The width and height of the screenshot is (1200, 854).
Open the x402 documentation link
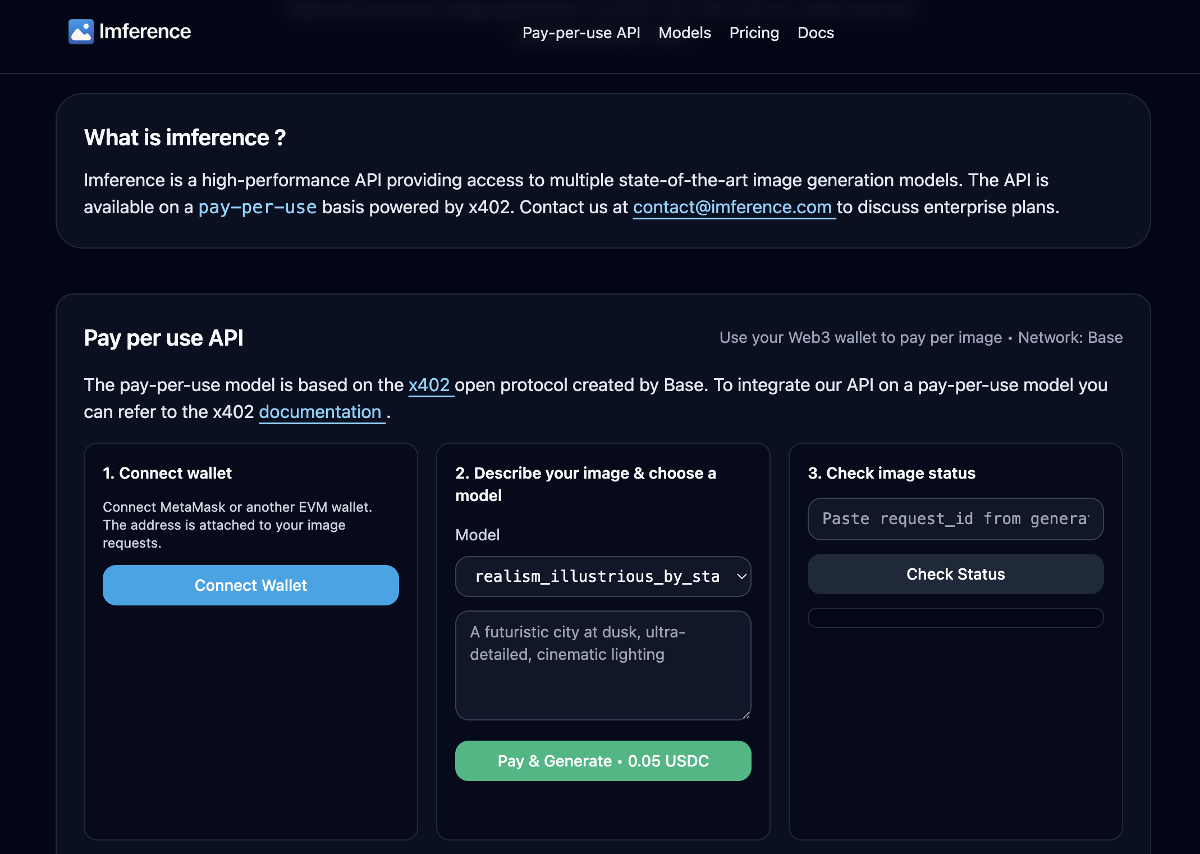tap(320, 412)
